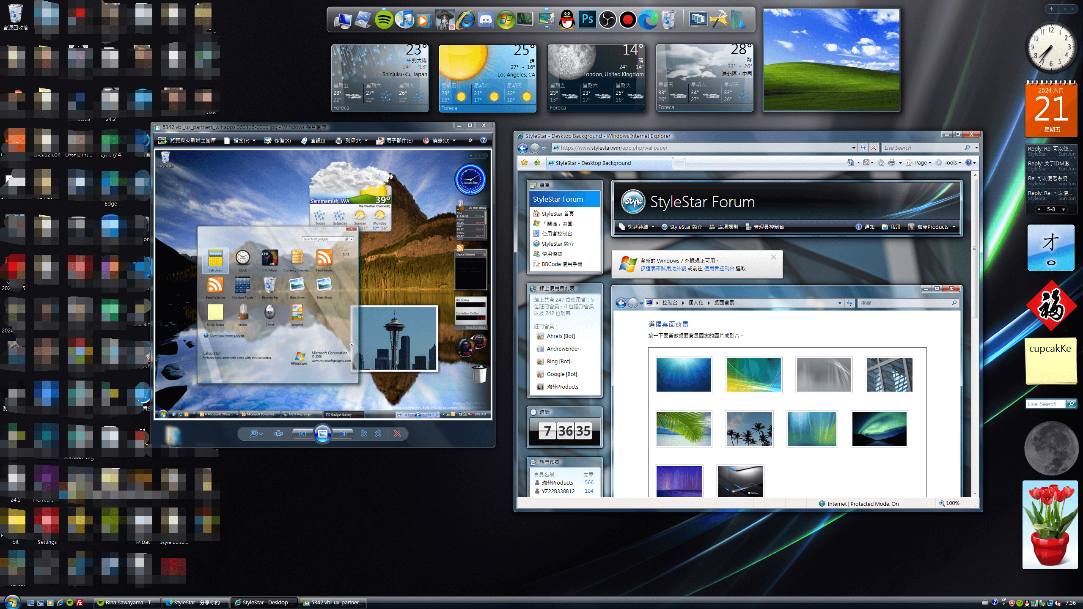The width and height of the screenshot is (1083, 609).
Task: Open the Tools menu in Internet Explorer
Action: (x=949, y=162)
